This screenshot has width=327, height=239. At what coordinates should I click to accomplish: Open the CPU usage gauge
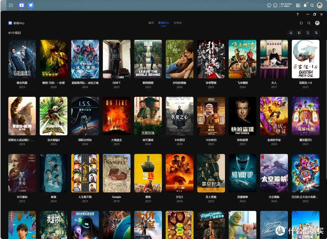tap(269, 5)
